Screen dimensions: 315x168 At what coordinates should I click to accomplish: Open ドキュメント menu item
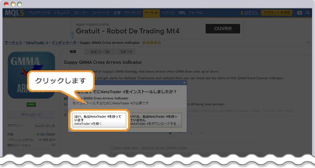coord(62,13)
